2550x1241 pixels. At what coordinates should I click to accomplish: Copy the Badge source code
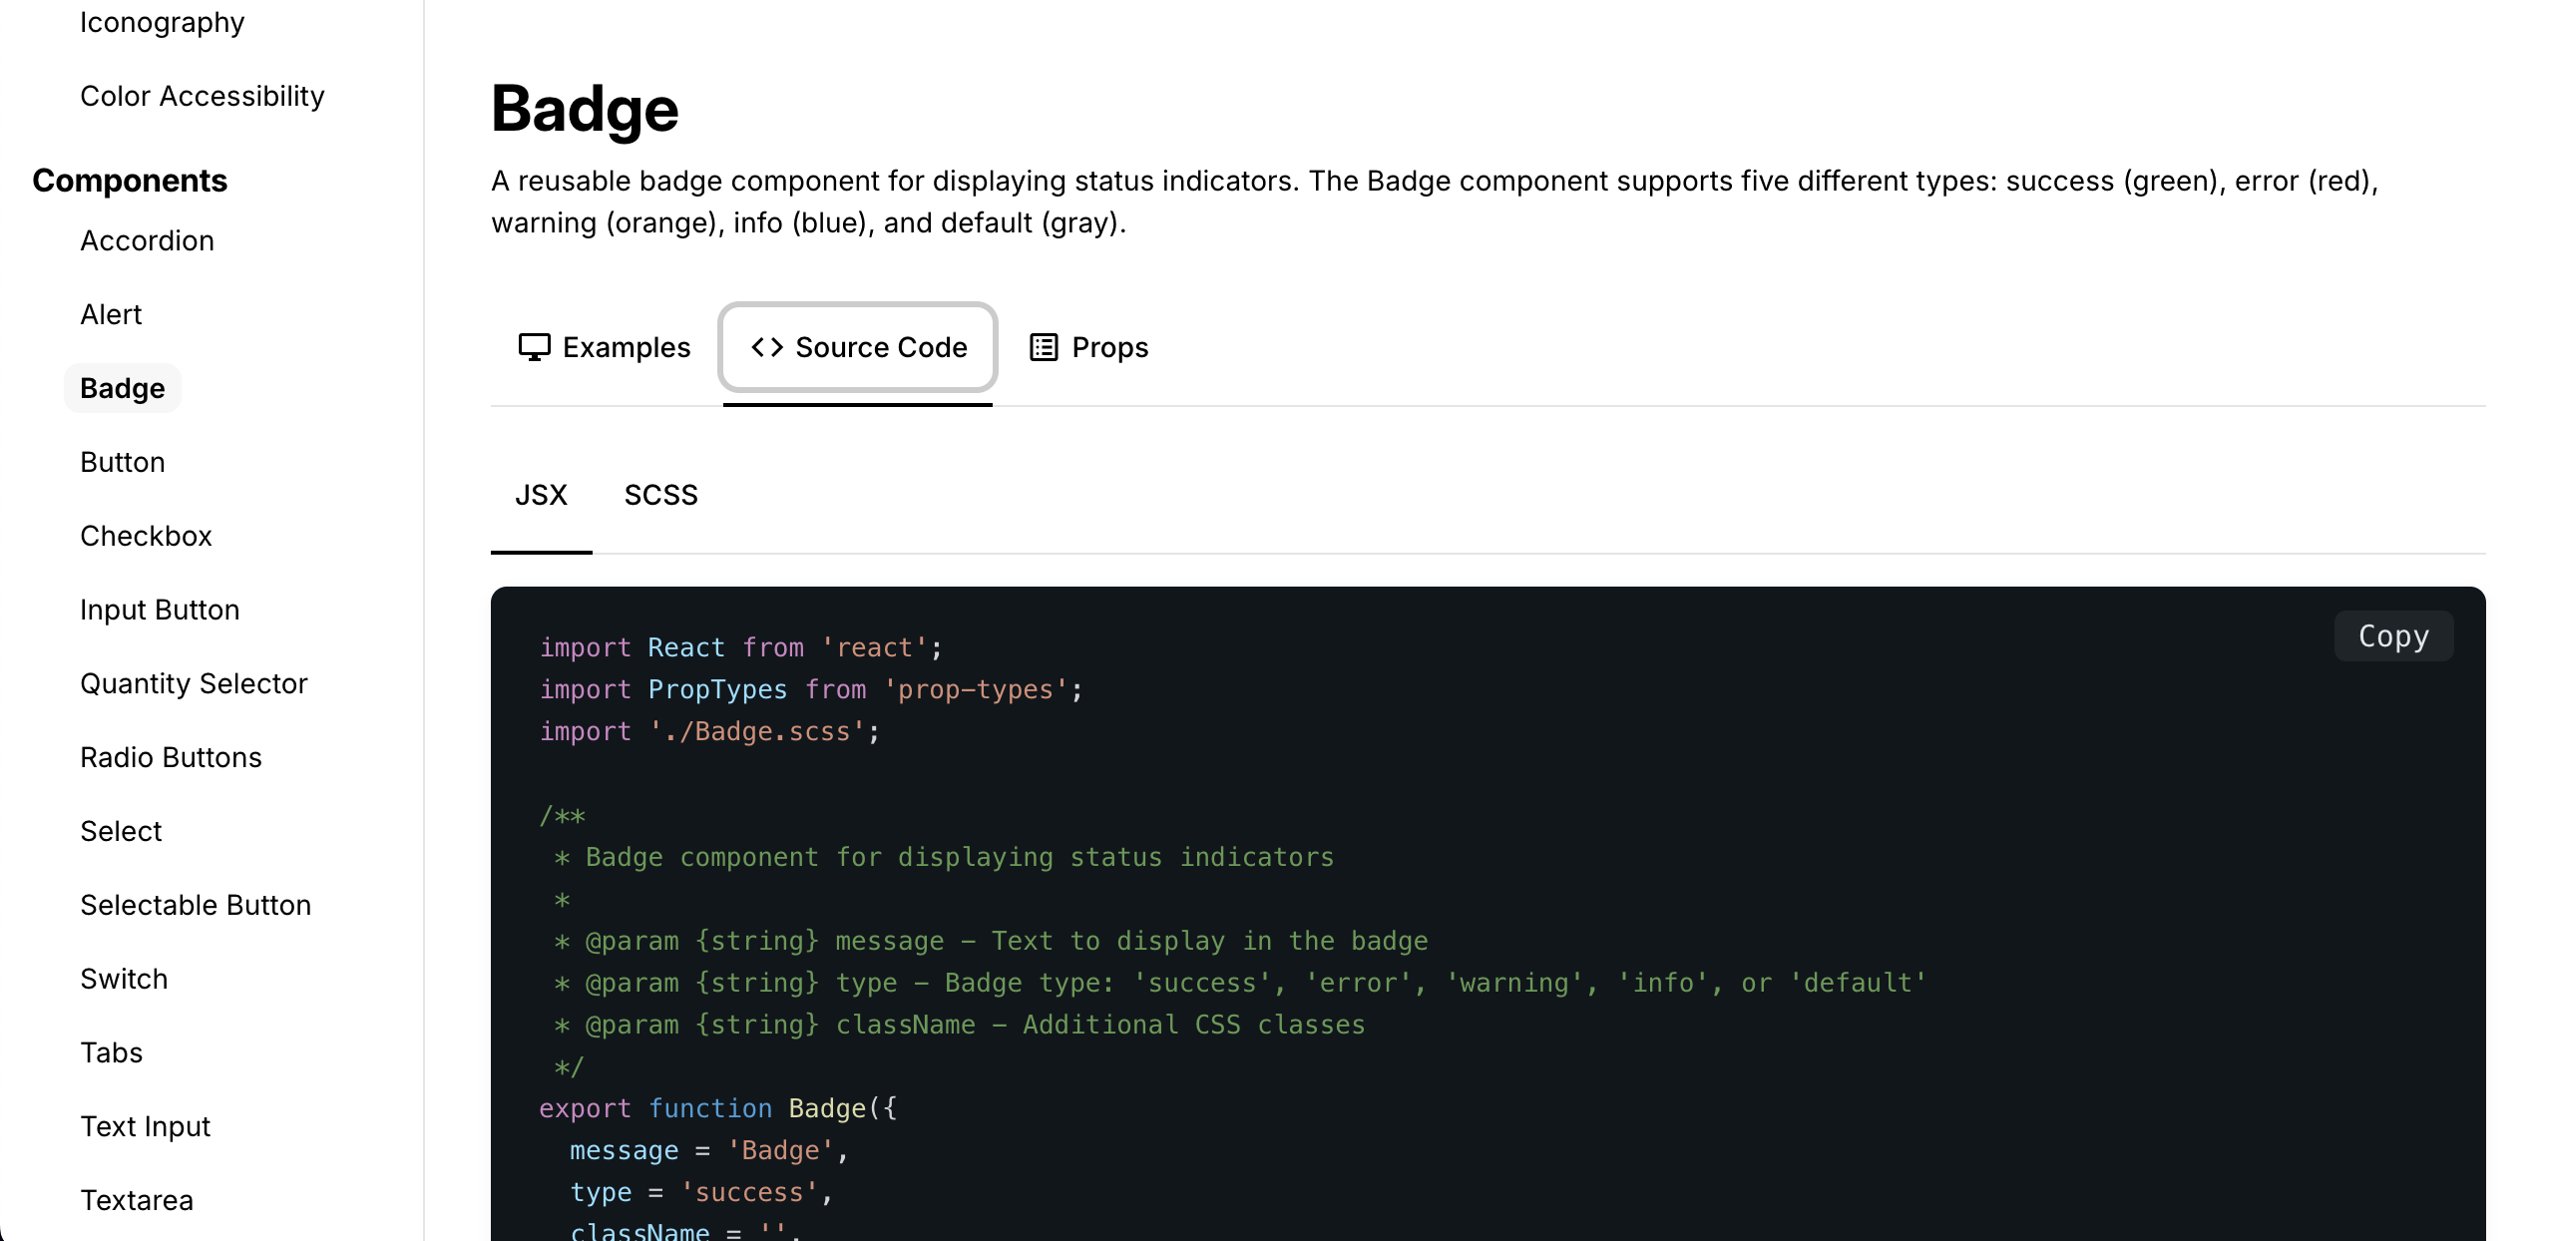pyautogui.click(x=2393, y=635)
